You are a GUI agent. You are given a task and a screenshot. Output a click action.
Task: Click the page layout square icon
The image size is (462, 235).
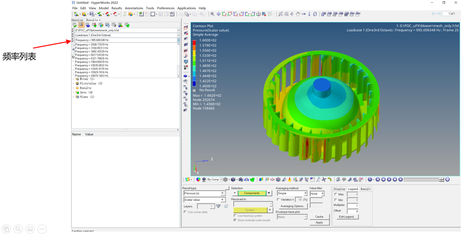click(x=153, y=14)
